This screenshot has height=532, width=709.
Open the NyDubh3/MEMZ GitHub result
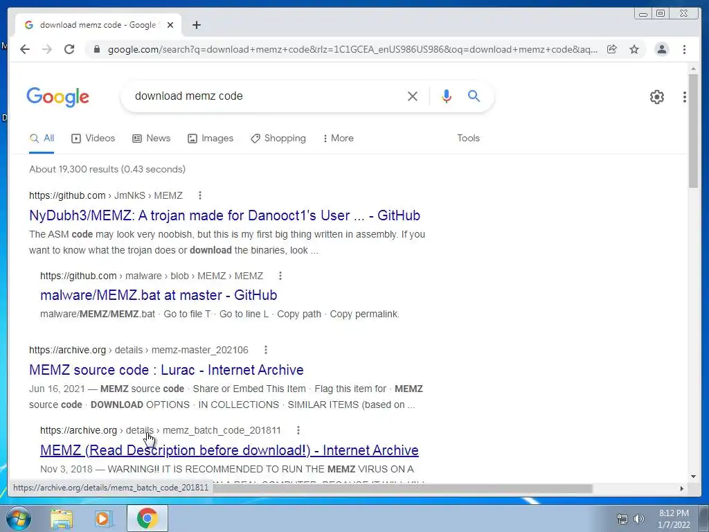tap(225, 215)
